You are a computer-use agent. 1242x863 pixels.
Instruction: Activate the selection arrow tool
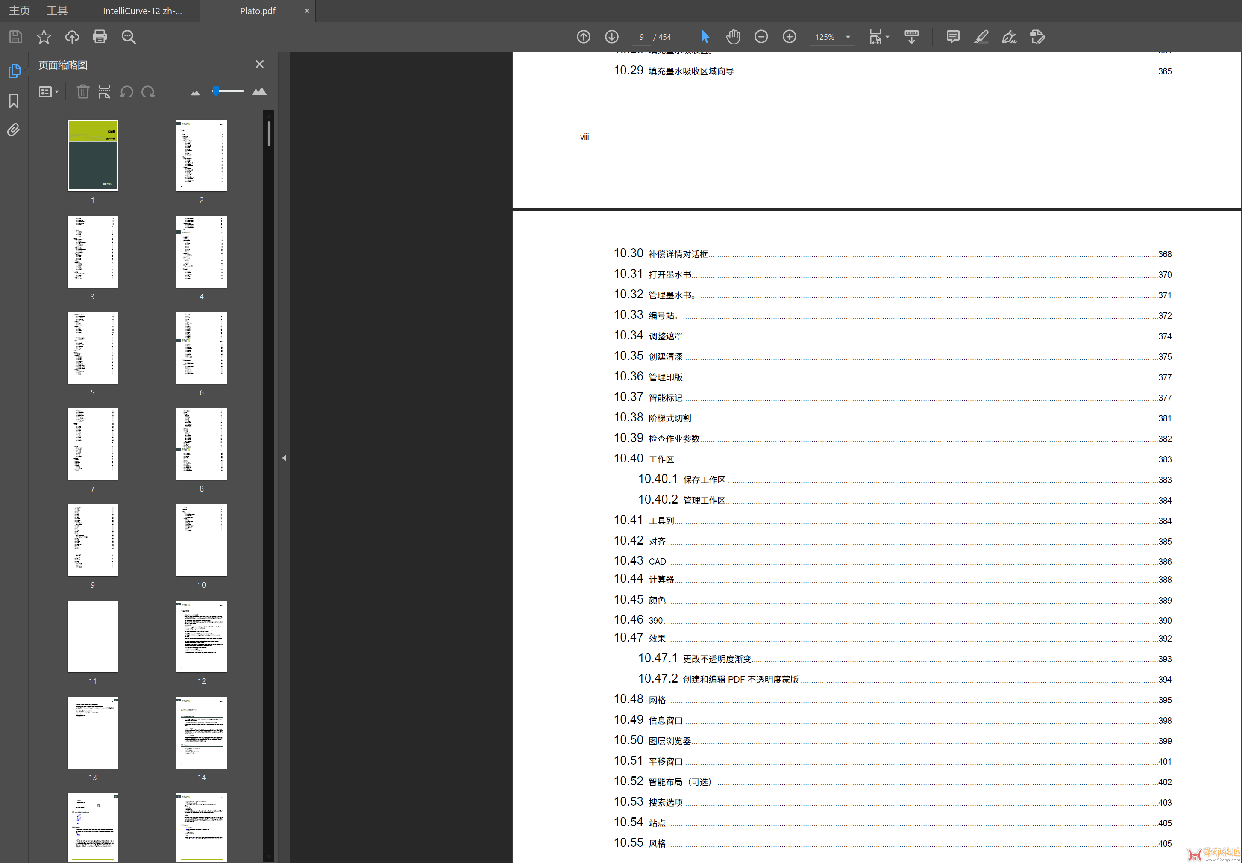click(705, 37)
